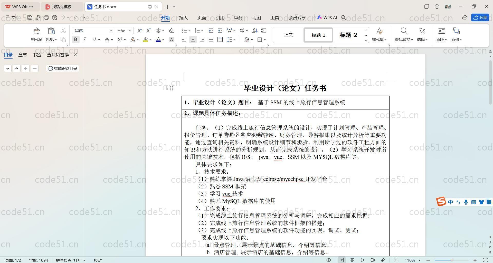Toggle underline formatting
This screenshot has width=493, height=263.
tap(94, 39)
